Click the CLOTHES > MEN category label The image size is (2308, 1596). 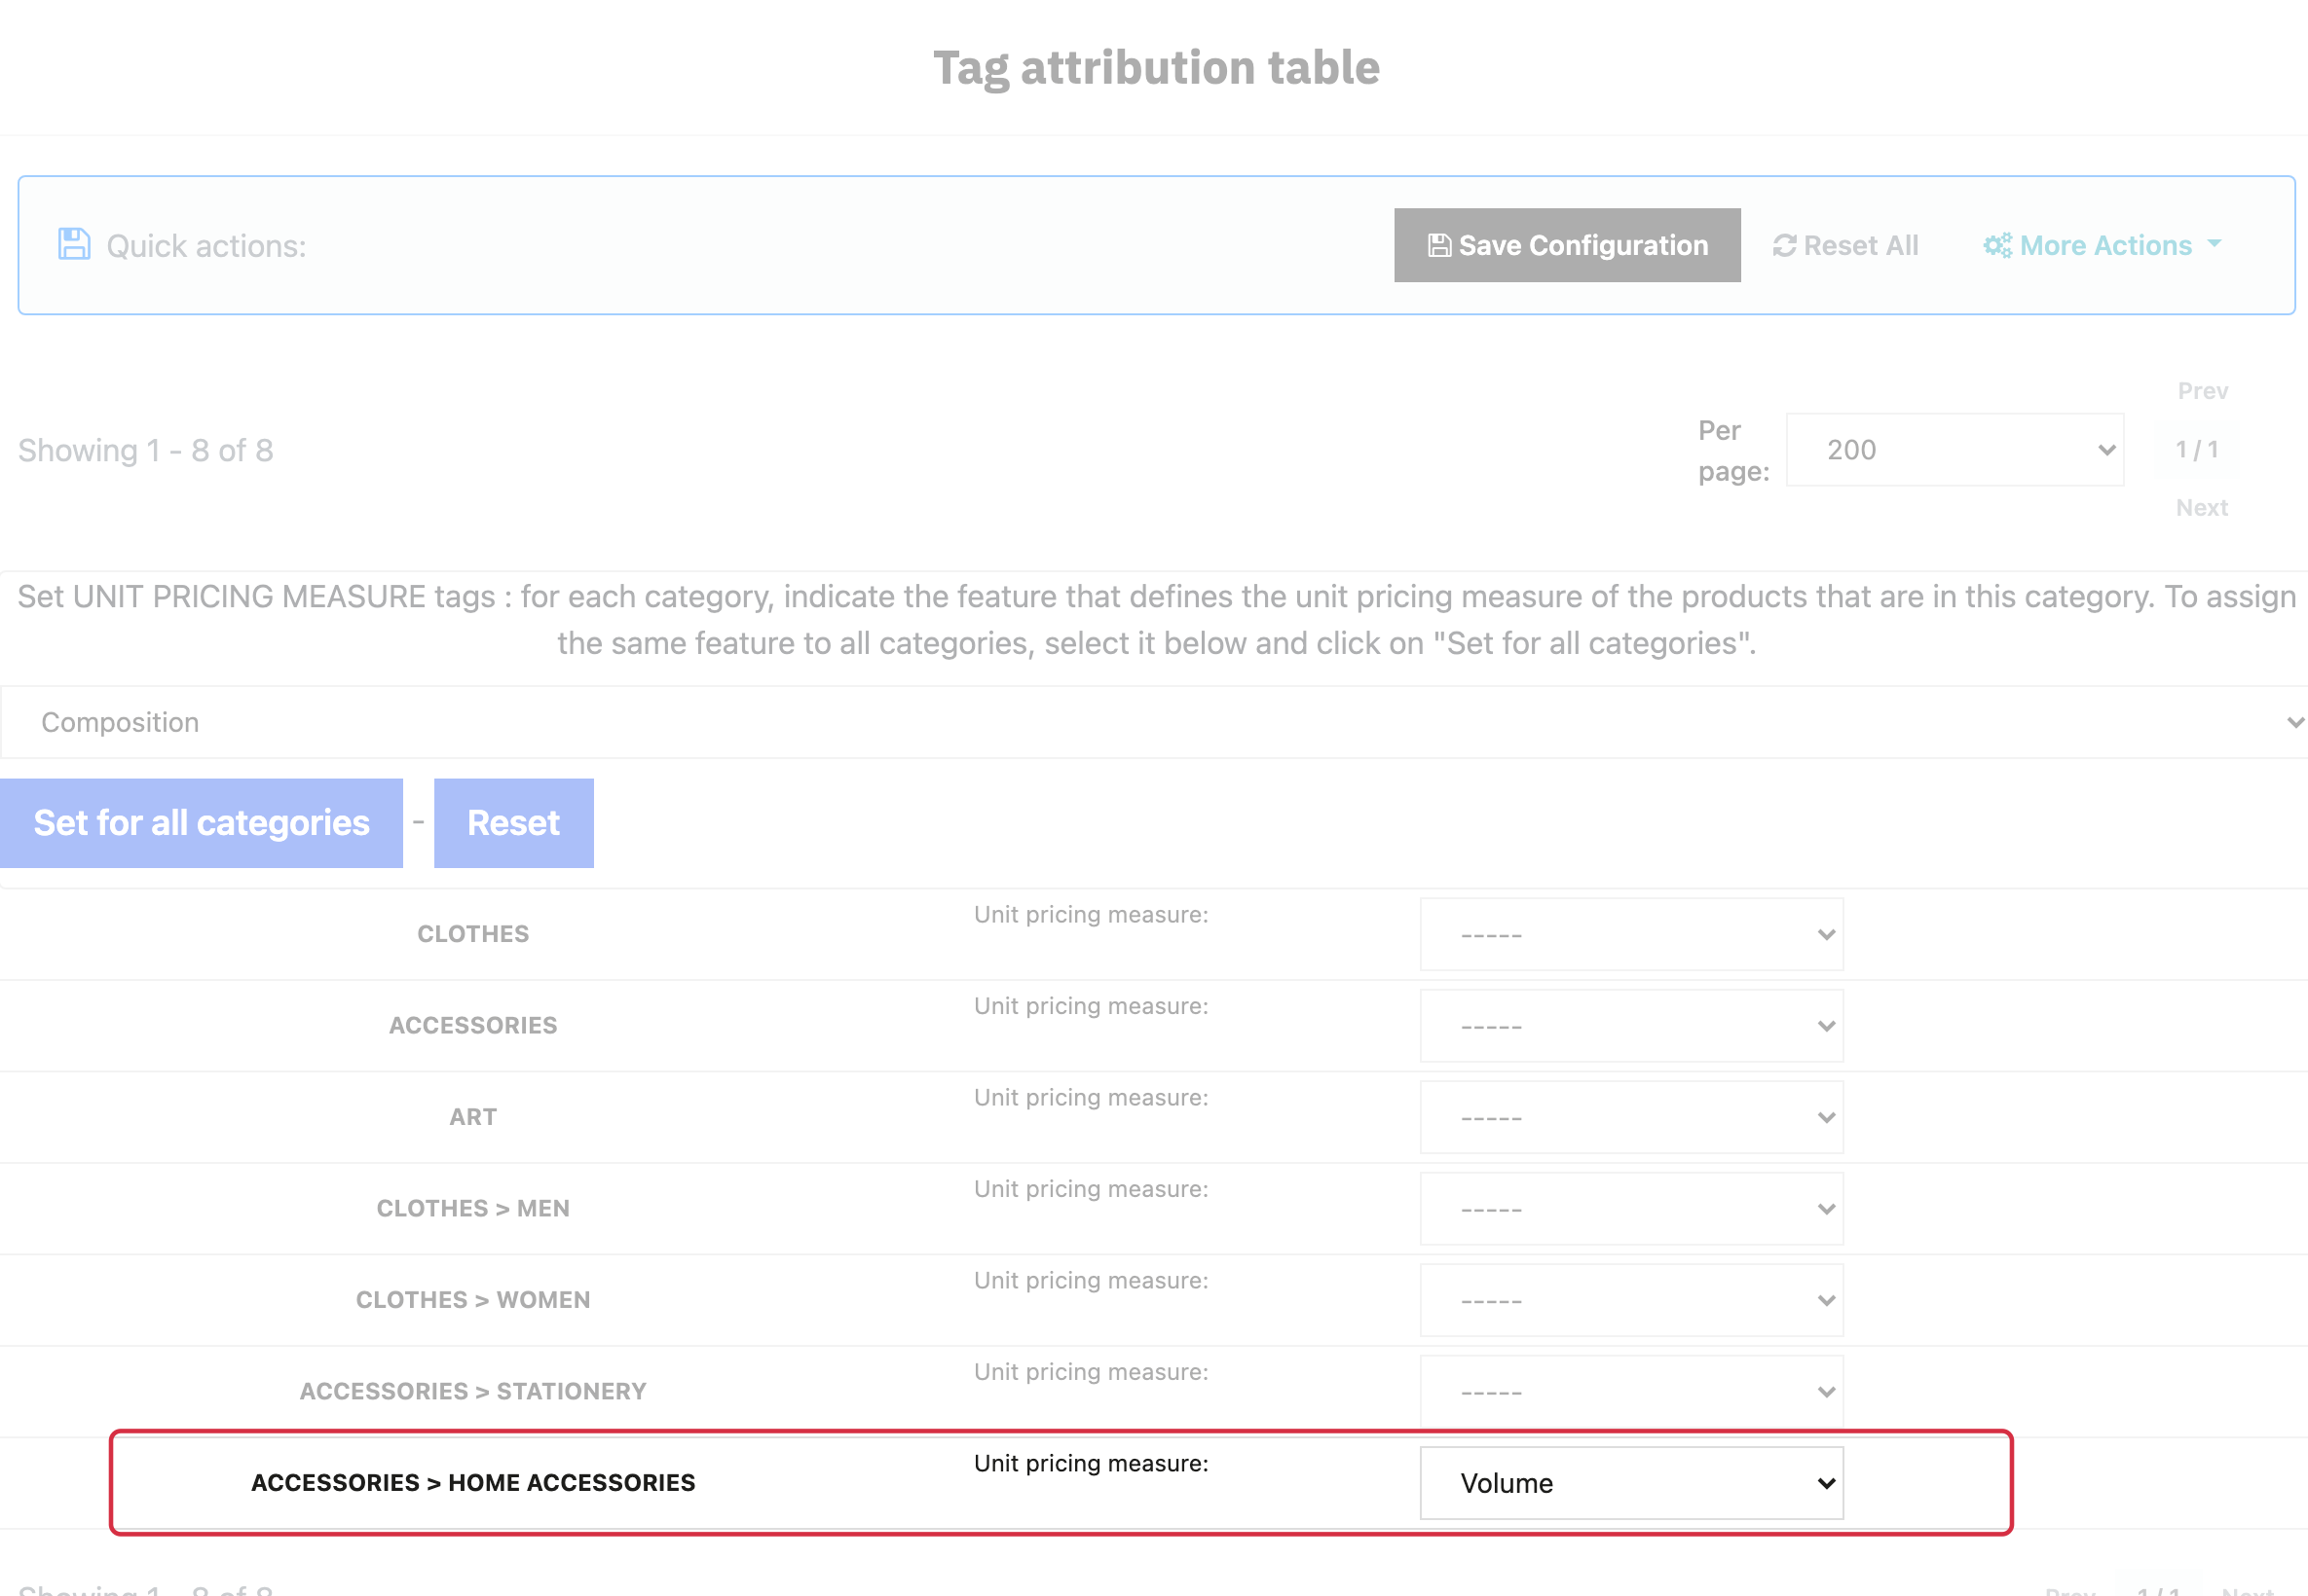(x=473, y=1209)
